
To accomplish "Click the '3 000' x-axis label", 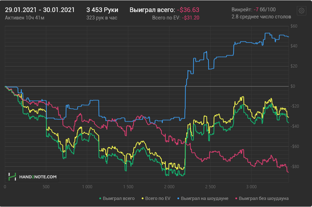I will [x=251, y=186].
